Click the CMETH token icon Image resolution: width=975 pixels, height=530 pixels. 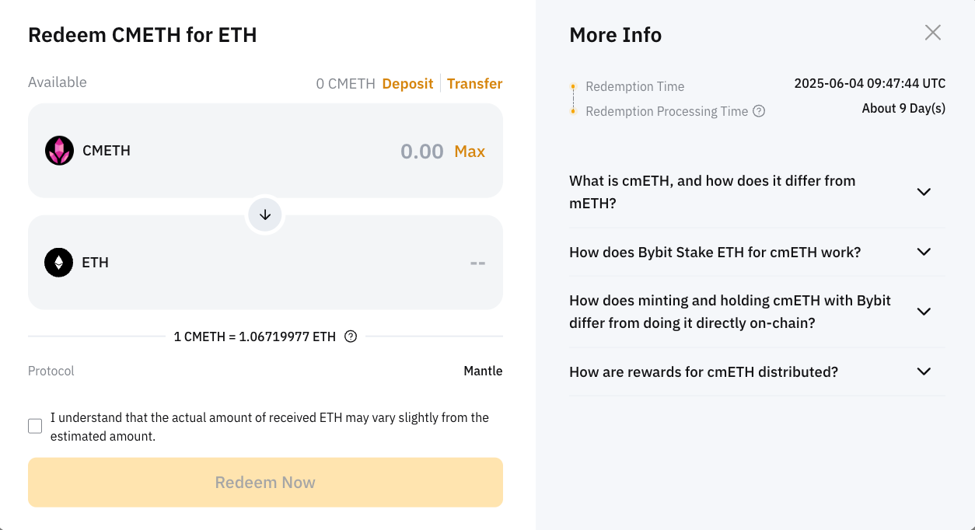coord(59,151)
